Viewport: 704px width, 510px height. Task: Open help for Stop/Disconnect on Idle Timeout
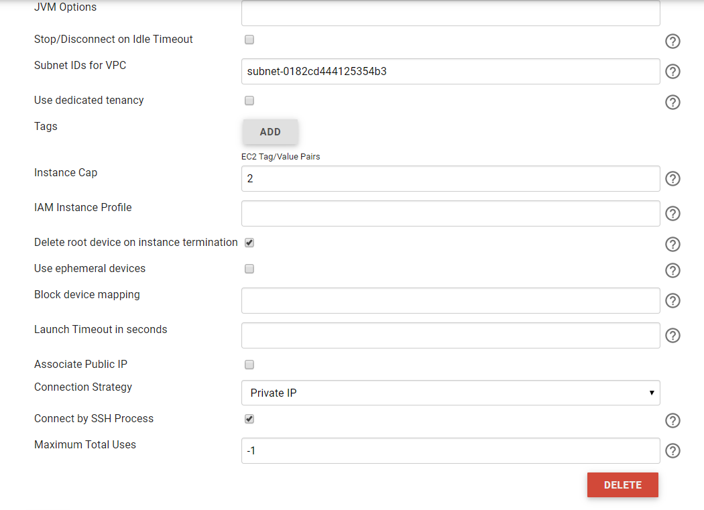(x=672, y=42)
